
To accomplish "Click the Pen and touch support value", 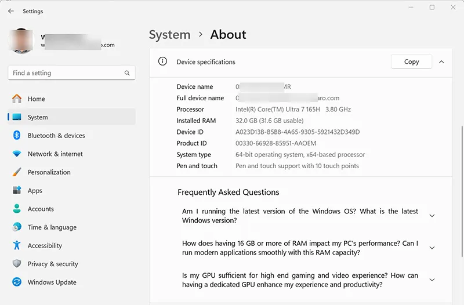I will pyautogui.click(x=297, y=166).
